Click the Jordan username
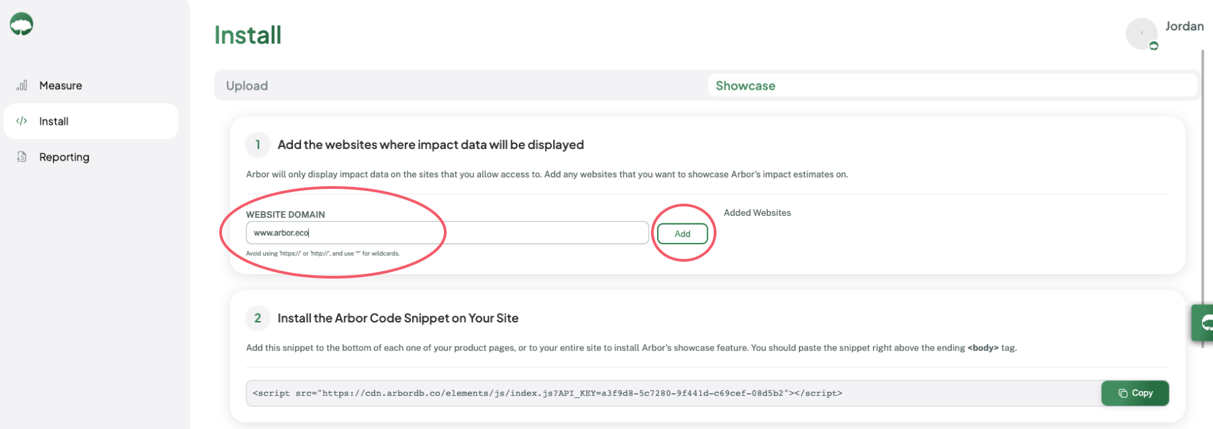This screenshot has width=1213, height=429. [1185, 26]
